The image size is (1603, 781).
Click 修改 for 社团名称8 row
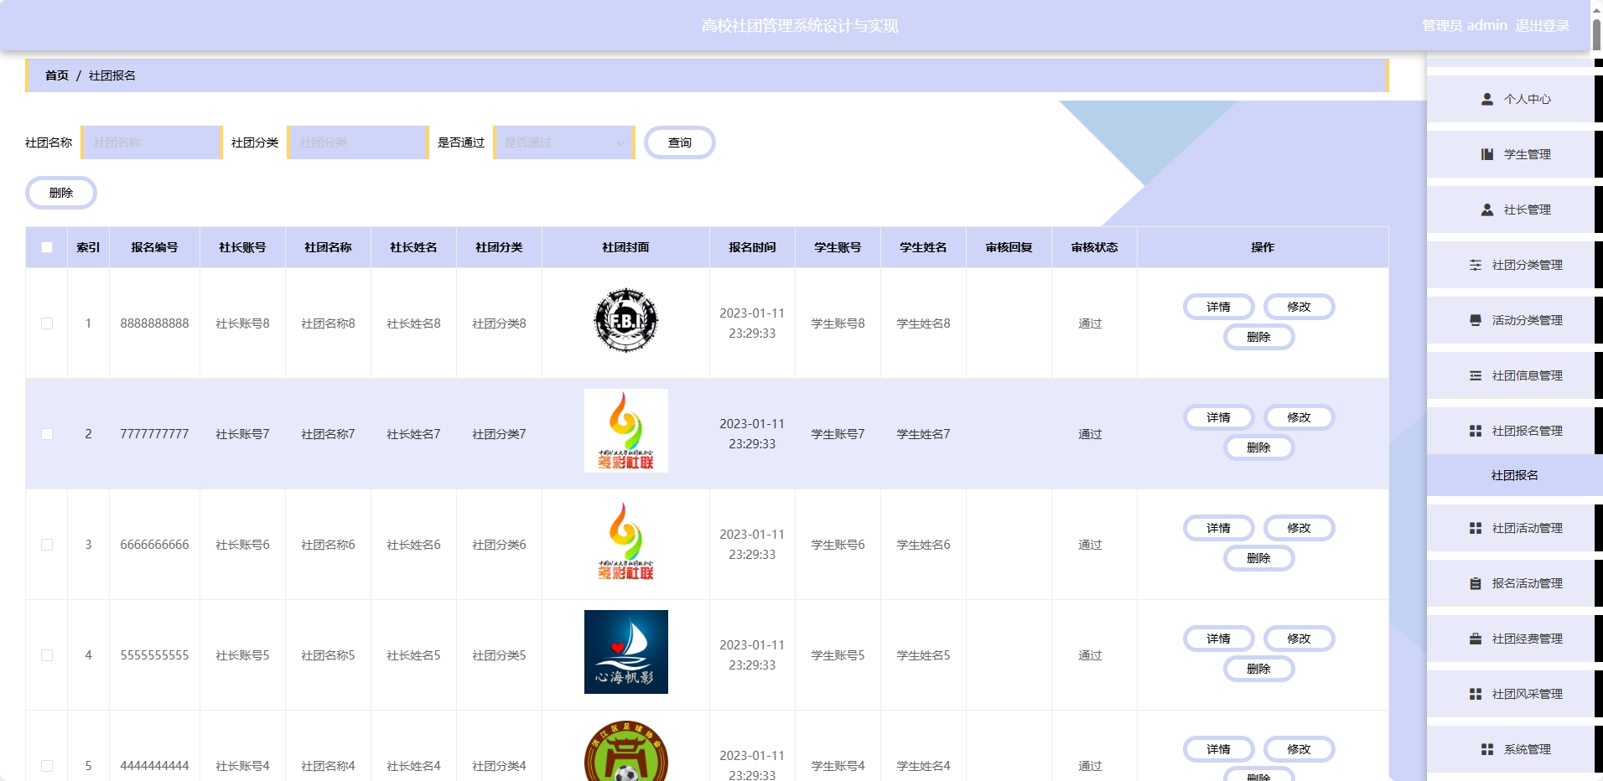click(x=1300, y=307)
